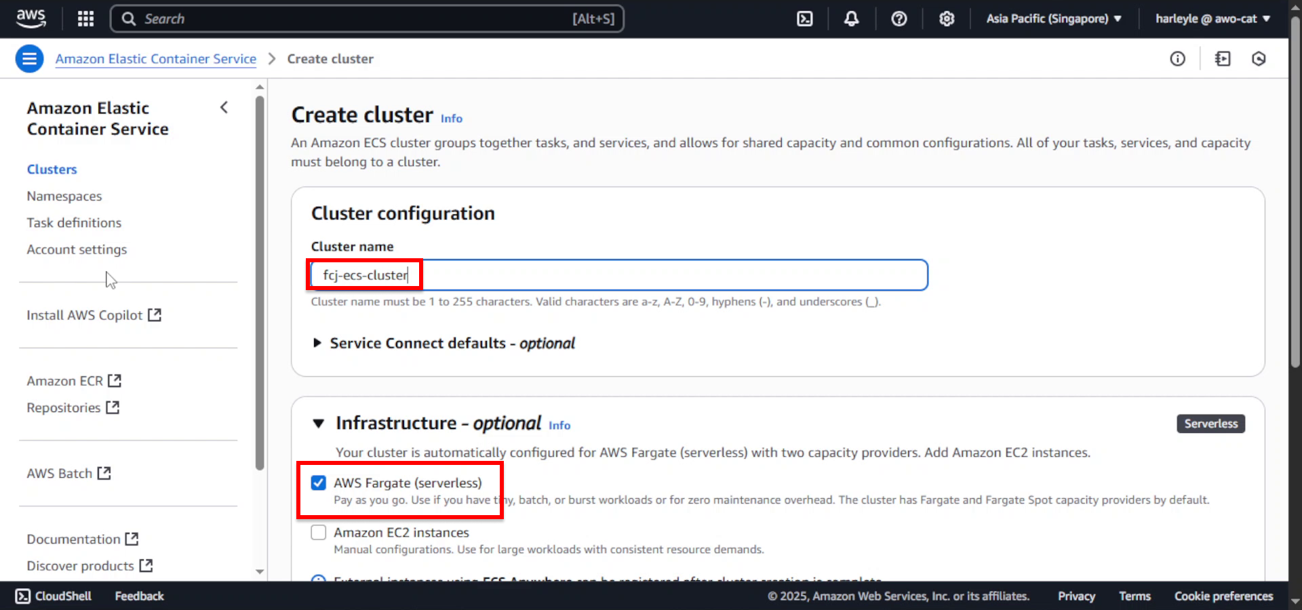The width and height of the screenshot is (1302, 610).
Task: Check the AWS Fargate (serverless) checkbox
Action: click(x=318, y=483)
